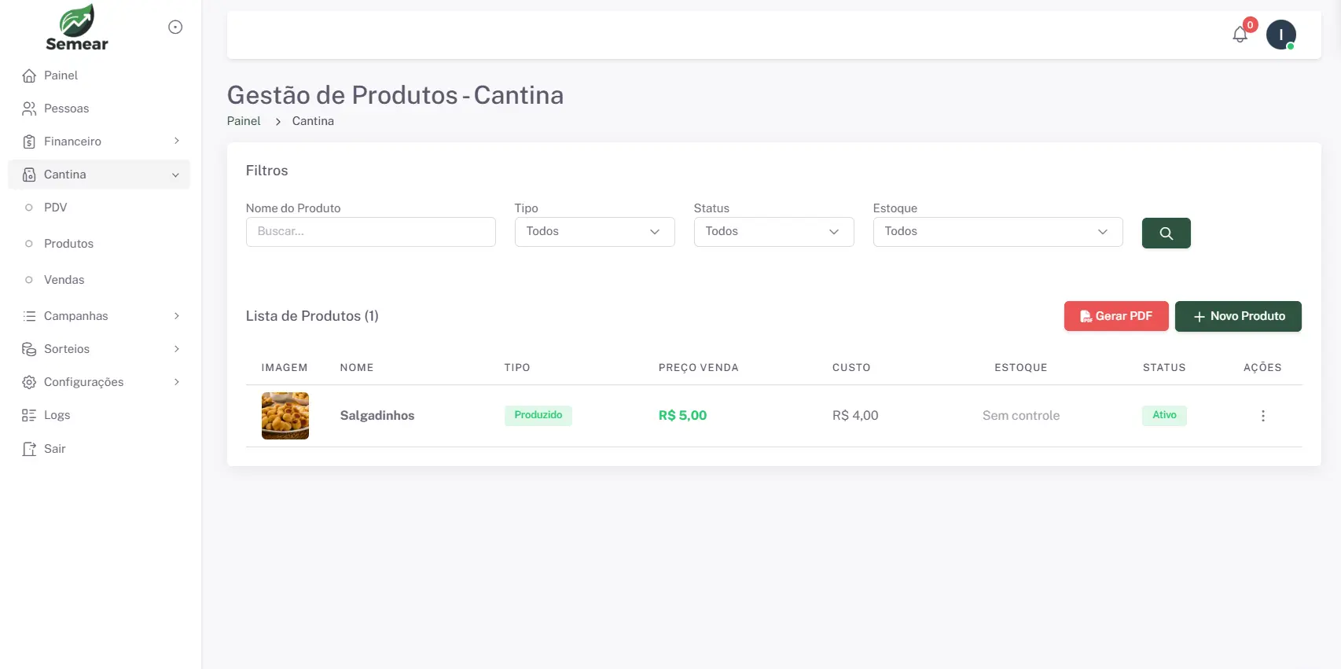Viewport: 1341px width, 669px height.
Task: Open the Status filter dropdown
Action: (x=773, y=232)
